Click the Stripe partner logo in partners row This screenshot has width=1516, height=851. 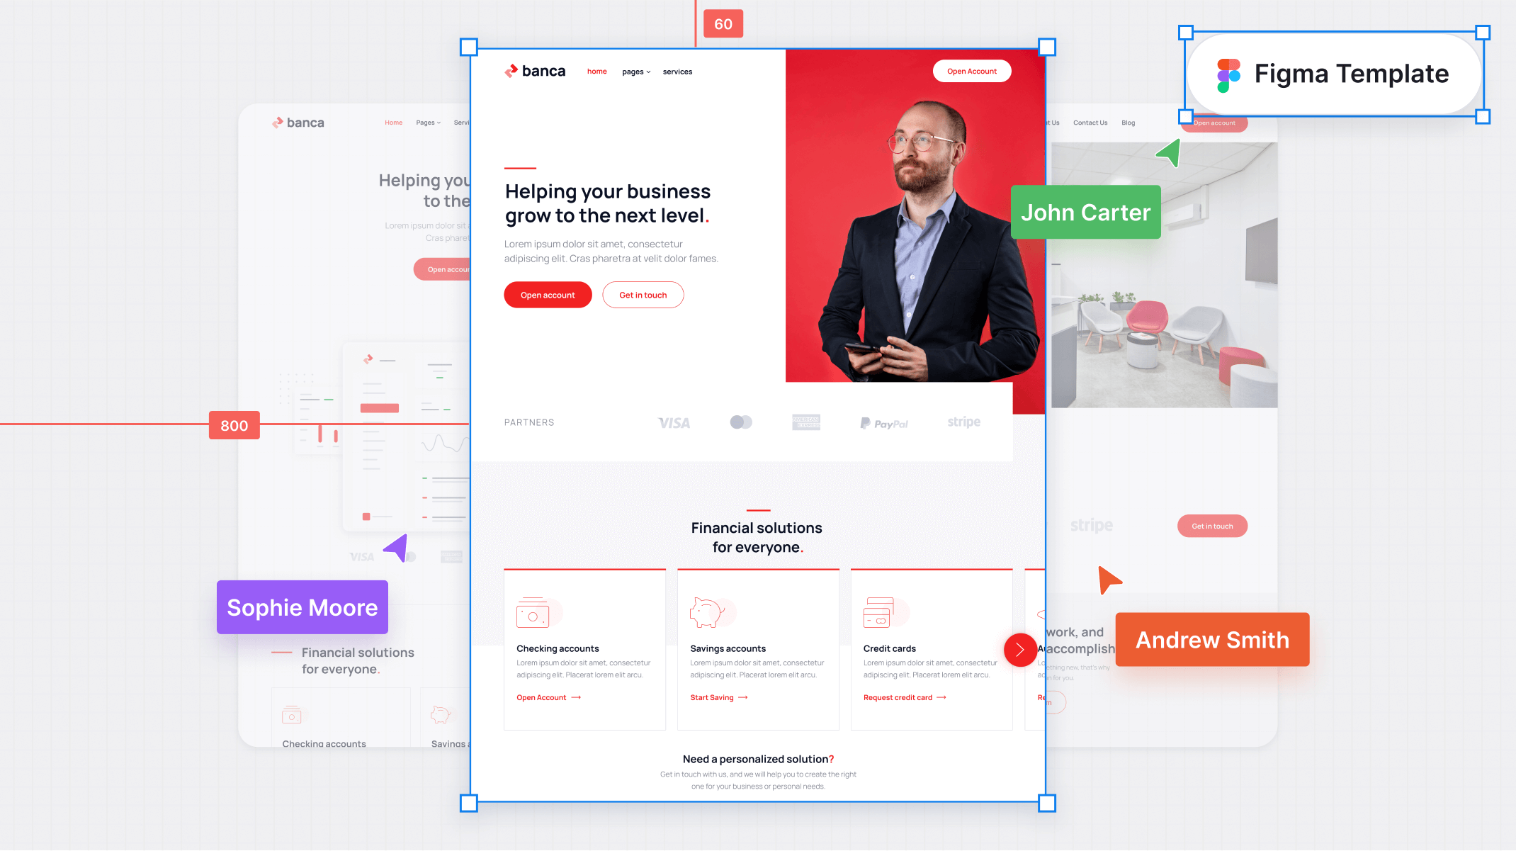point(963,421)
